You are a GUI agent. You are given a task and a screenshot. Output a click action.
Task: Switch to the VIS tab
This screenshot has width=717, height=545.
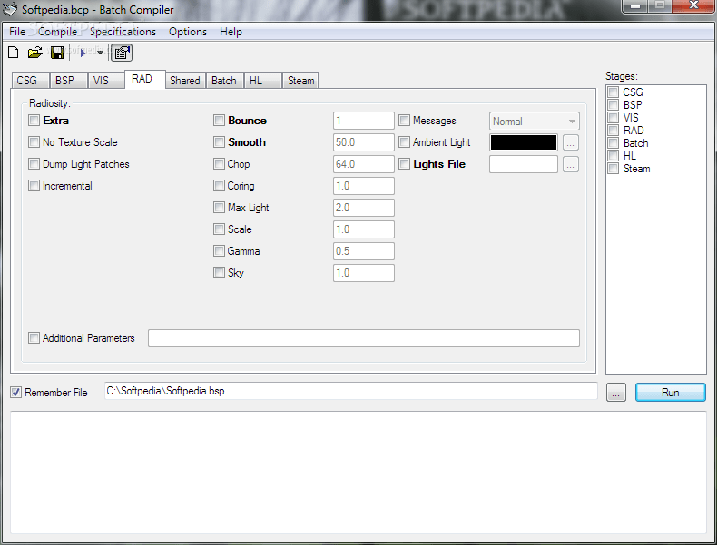(x=105, y=81)
